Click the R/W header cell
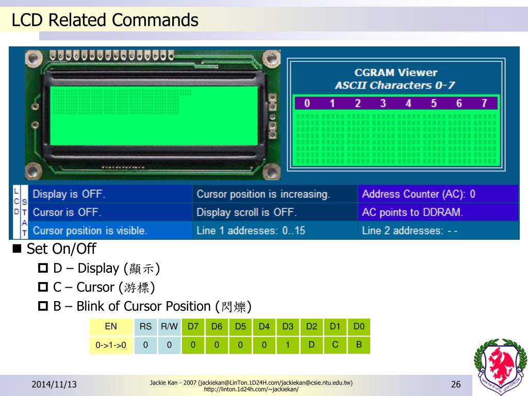This screenshot has height=396, width=528. click(169, 326)
